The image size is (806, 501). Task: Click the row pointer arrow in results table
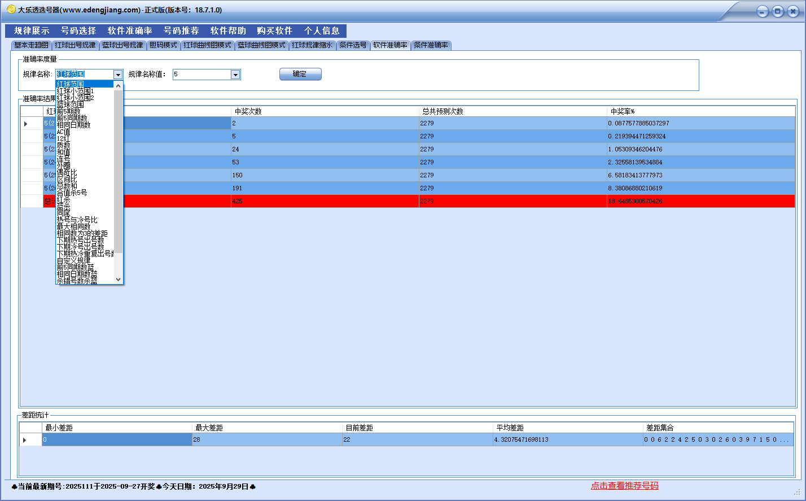(25, 124)
